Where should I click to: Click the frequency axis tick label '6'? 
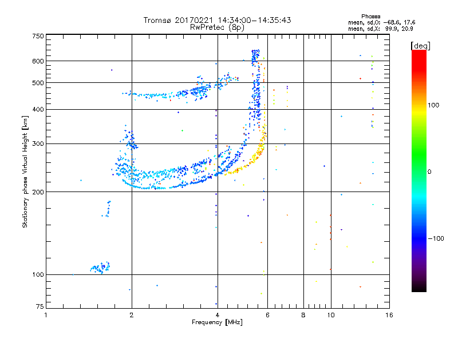[267, 315]
